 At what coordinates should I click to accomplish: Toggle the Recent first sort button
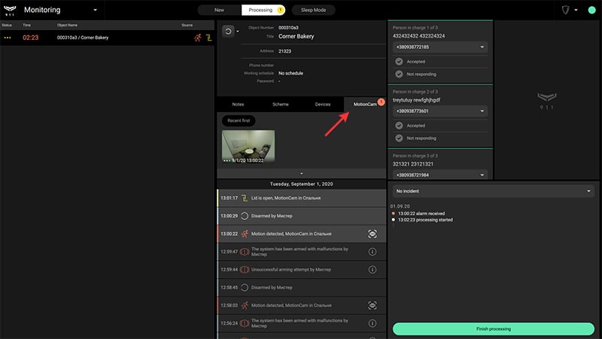(x=239, y=121)
